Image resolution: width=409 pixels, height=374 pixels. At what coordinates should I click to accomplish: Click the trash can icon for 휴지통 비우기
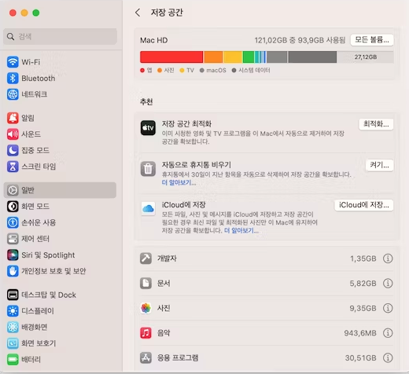pyautogui.click(x=148, y=169)
